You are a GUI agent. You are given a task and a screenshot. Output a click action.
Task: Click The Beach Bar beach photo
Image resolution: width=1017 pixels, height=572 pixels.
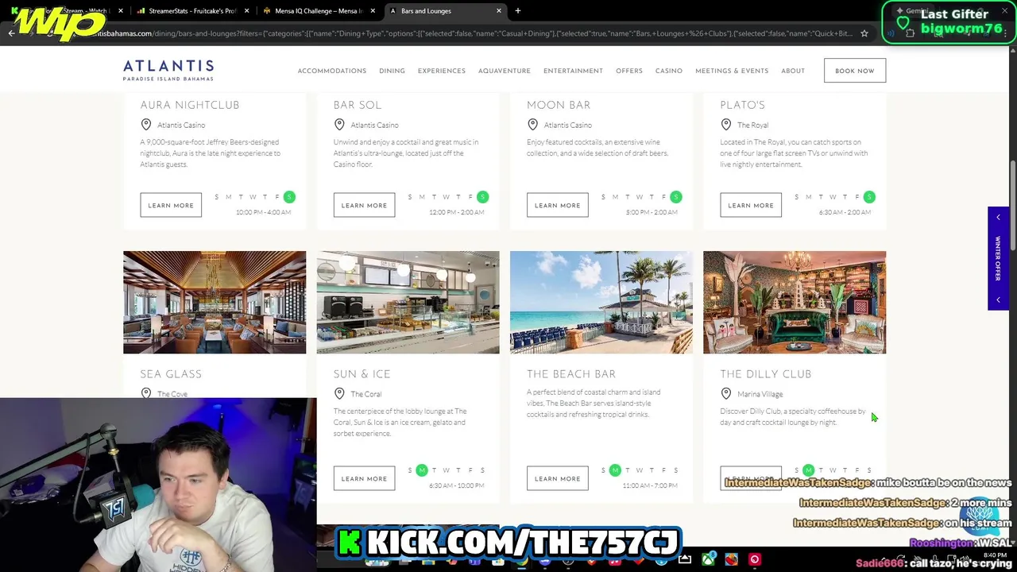[x=601, y=302]
